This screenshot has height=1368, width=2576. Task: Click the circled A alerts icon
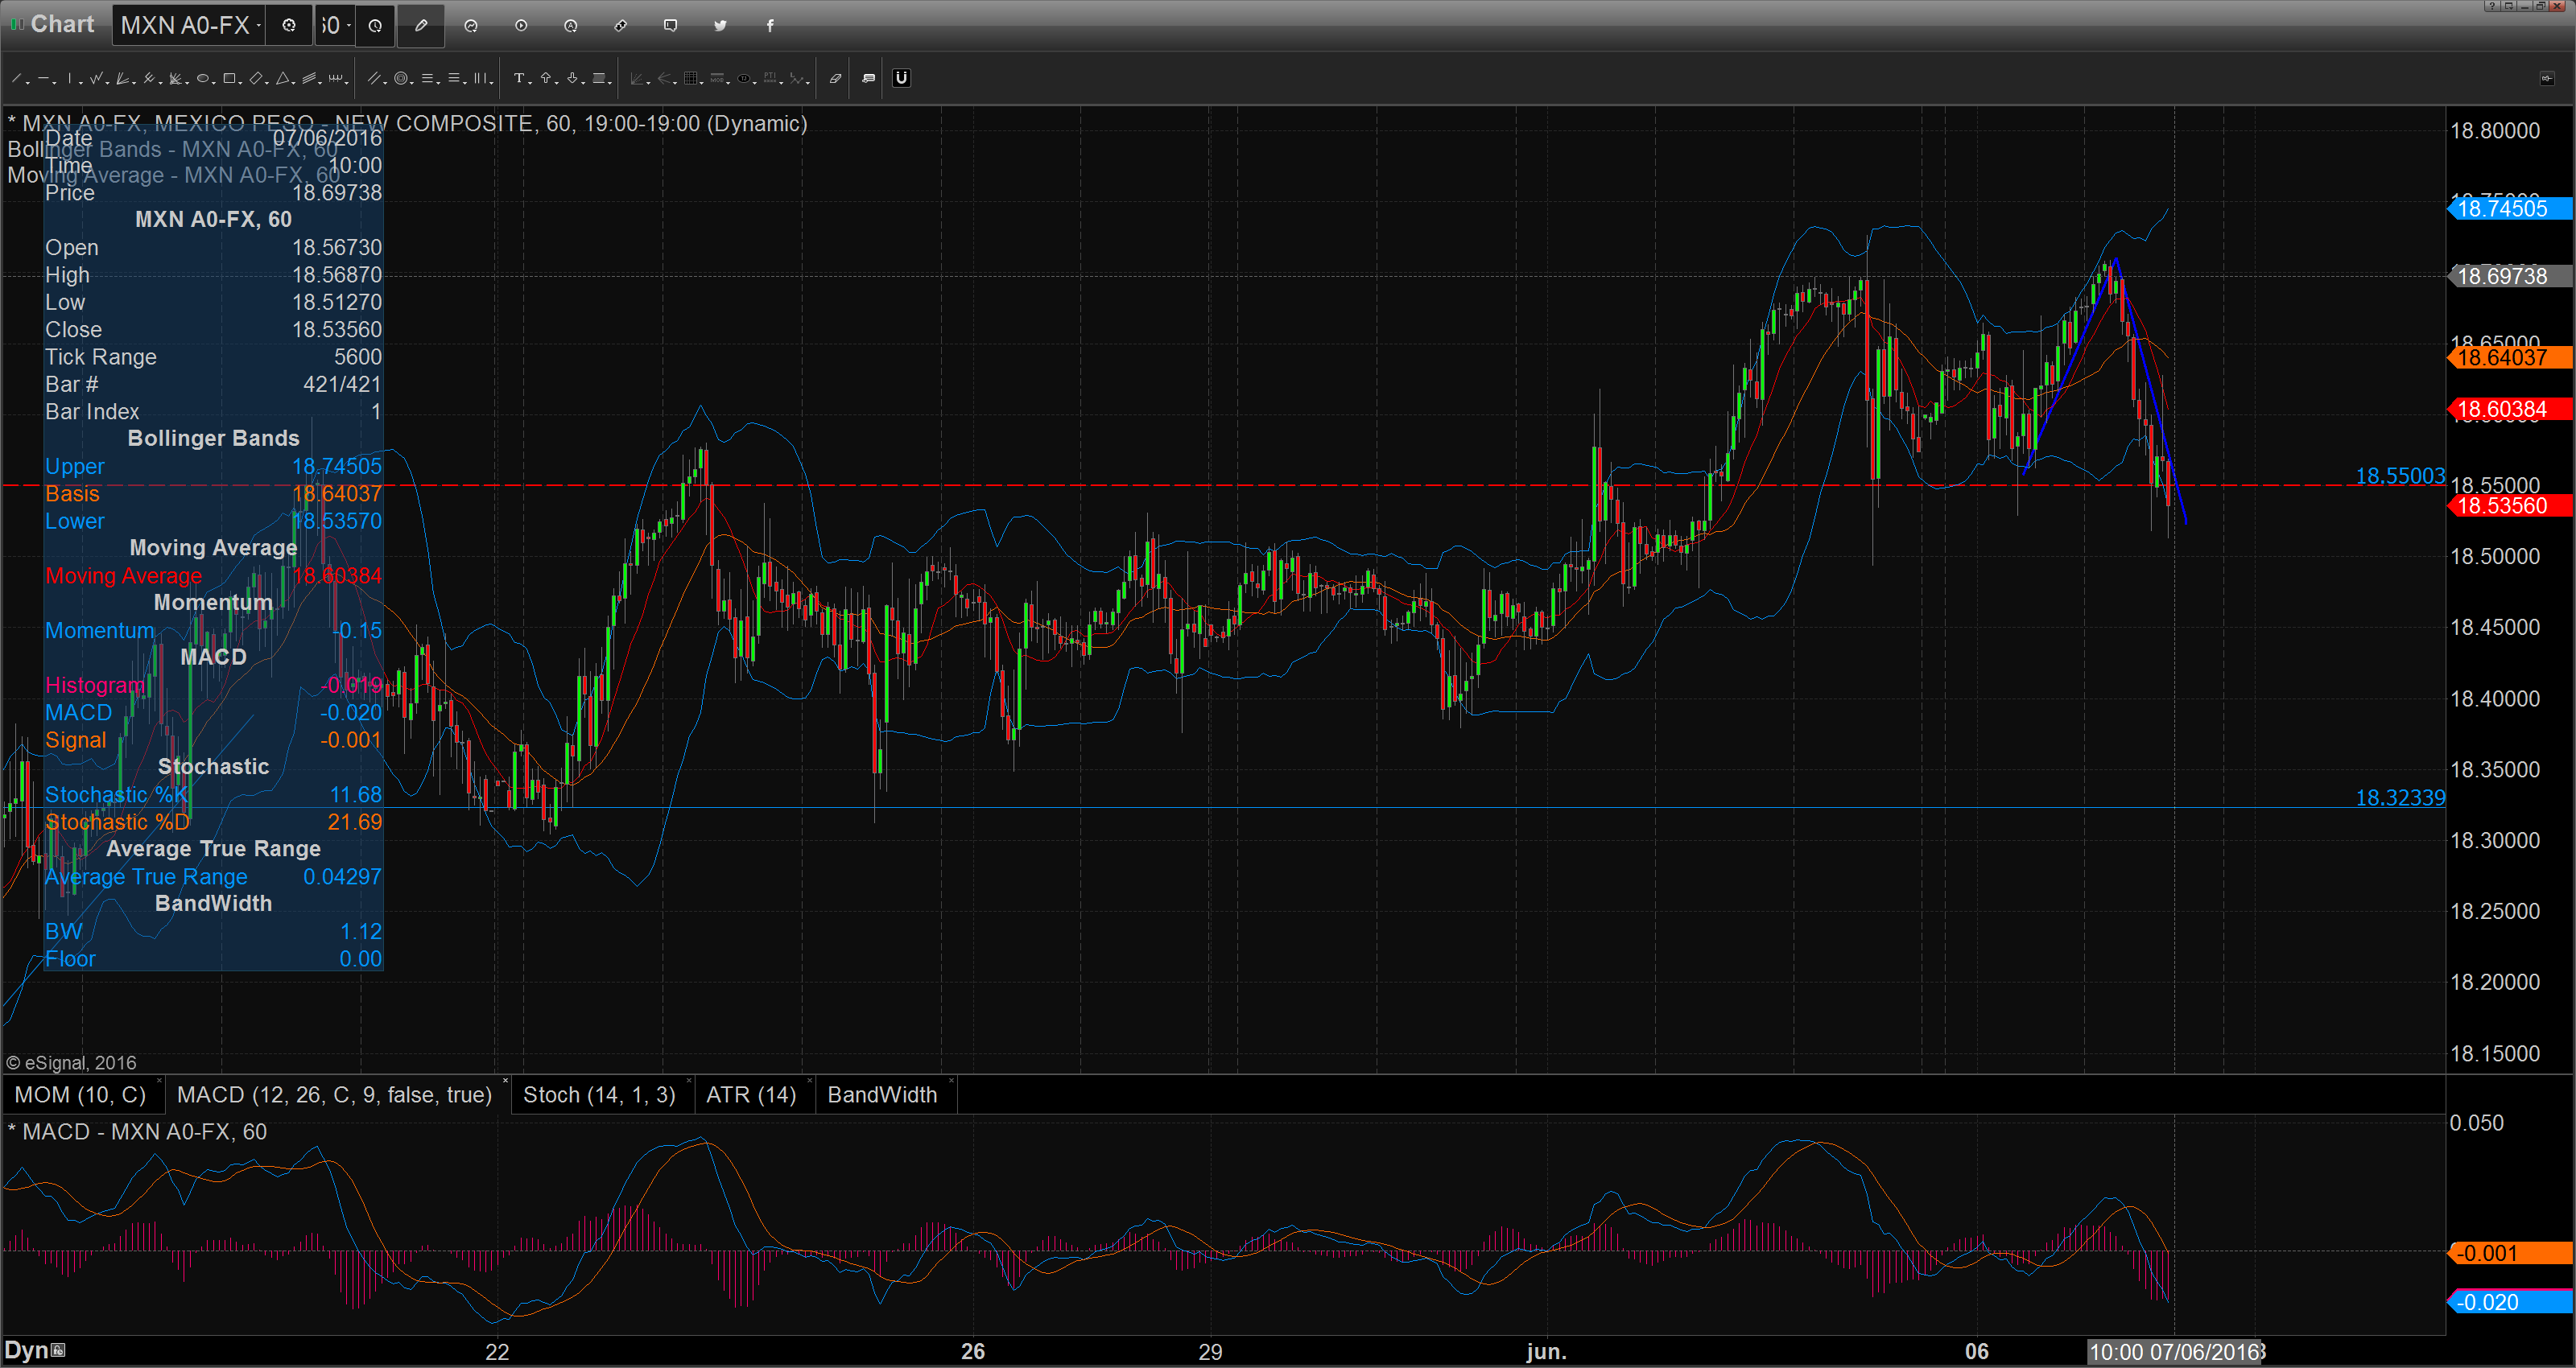click(x=571, y=25)
